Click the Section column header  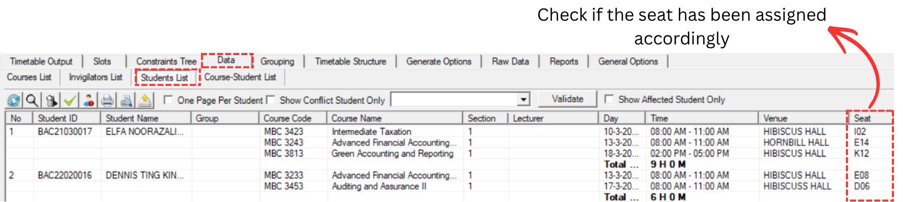tap(486, 118)
